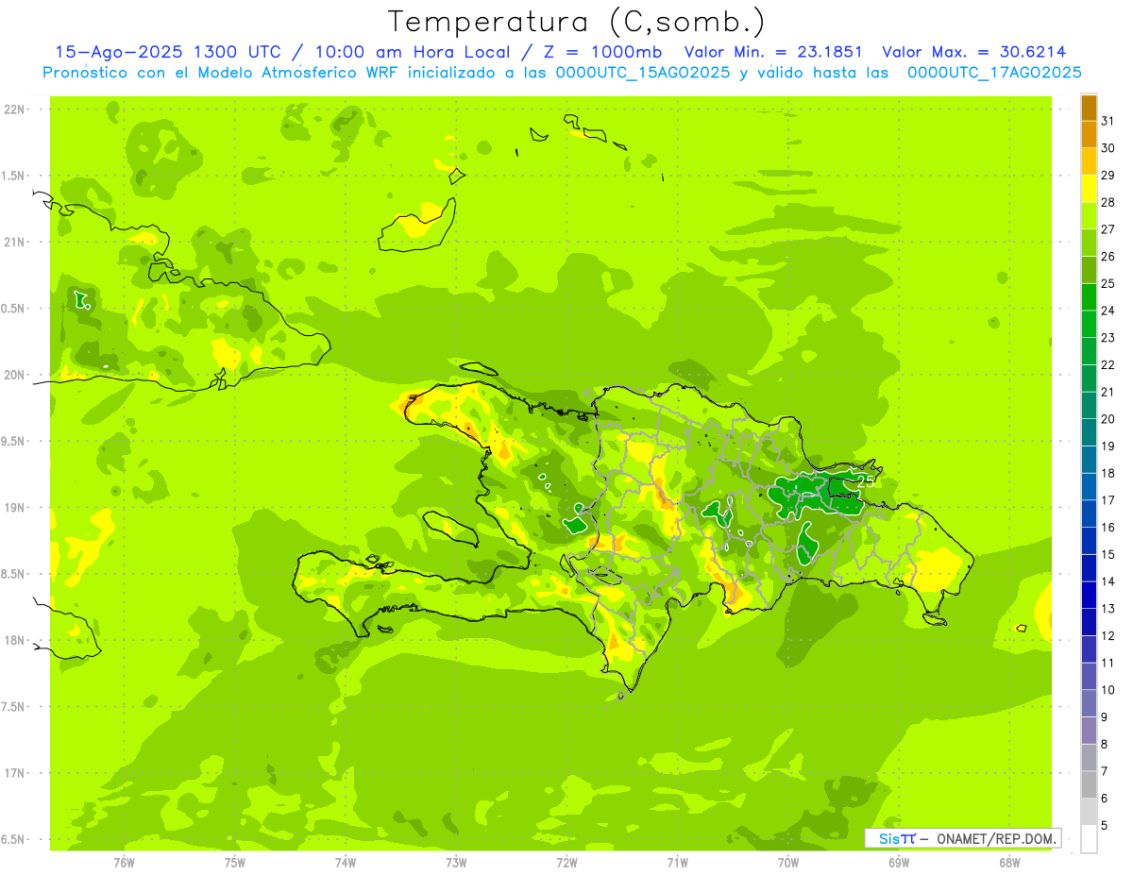The image size is (1133, 875).
Task: Click dark blue legend swatch between 12 and 13
Action: coord(1089,622)
